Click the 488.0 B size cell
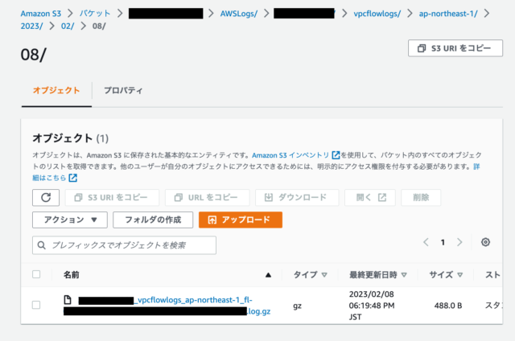The height and width of the screenshot is (341, 515). pos(448,306)
